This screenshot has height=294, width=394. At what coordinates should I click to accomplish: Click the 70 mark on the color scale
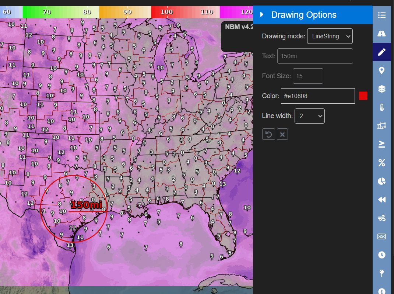pos(47,12)
